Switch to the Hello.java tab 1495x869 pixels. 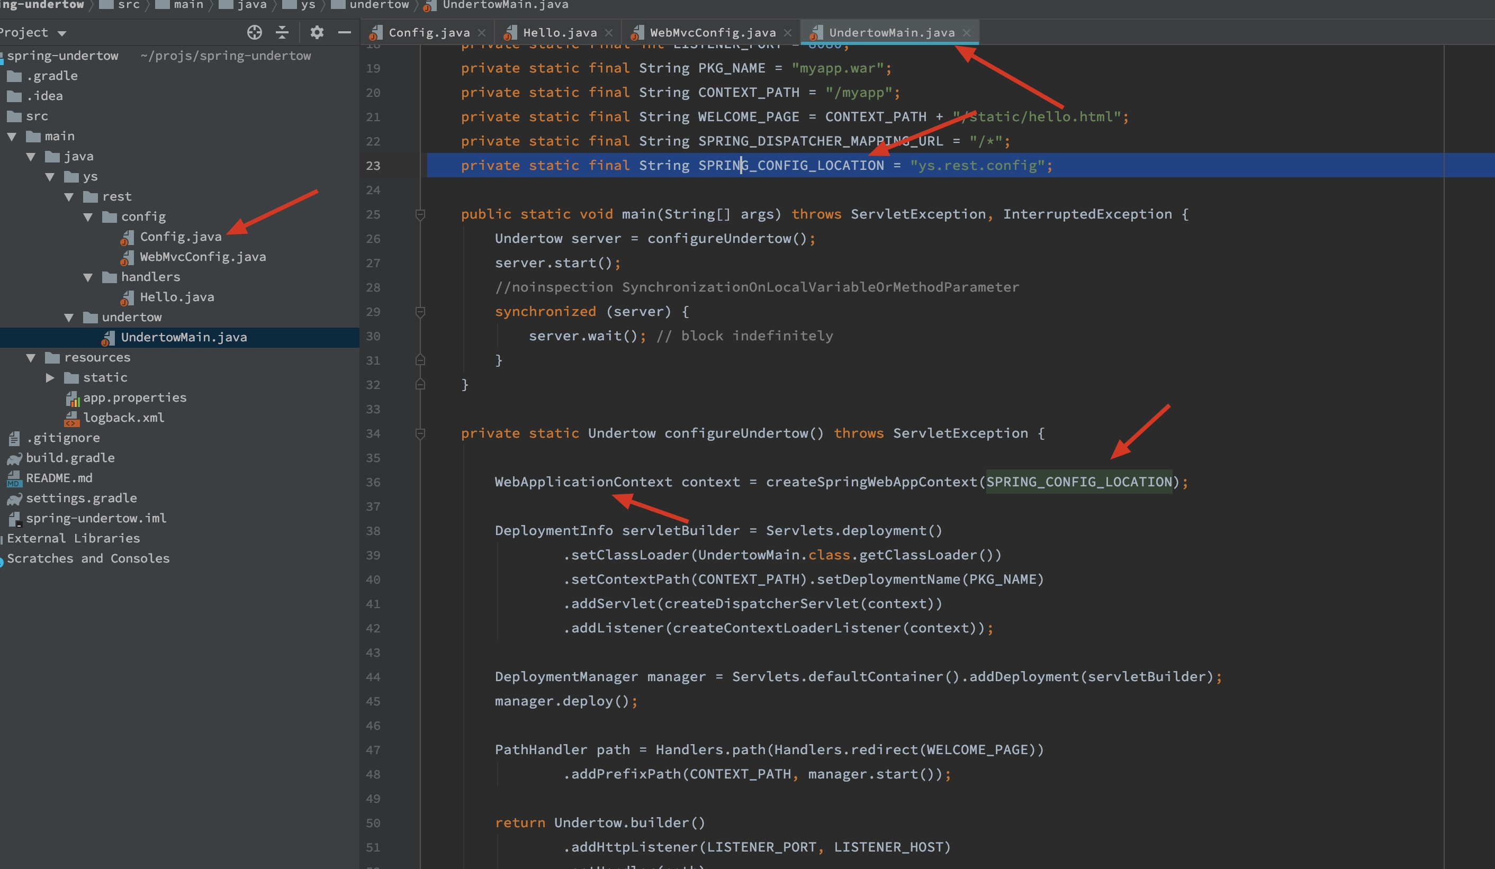[559, 33]
